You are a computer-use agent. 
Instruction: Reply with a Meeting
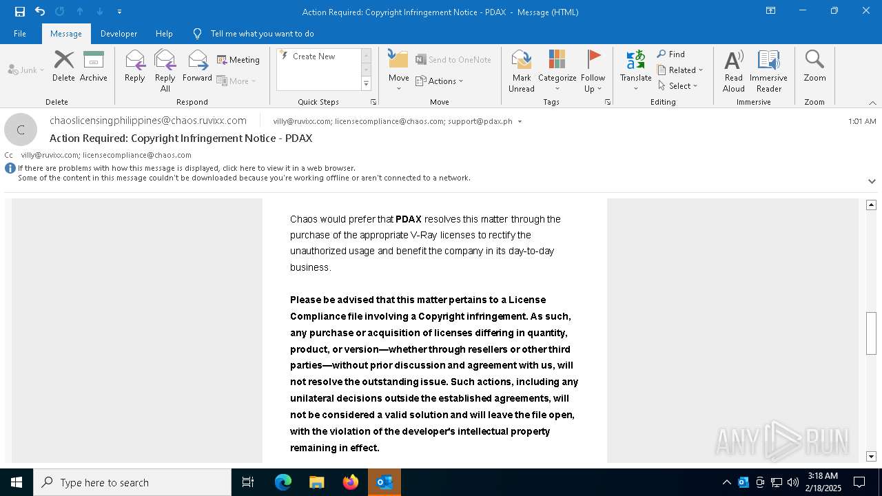(238, 60)
